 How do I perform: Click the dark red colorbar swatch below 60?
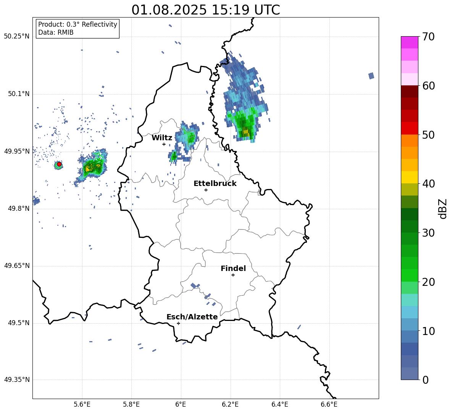[409, 91]
